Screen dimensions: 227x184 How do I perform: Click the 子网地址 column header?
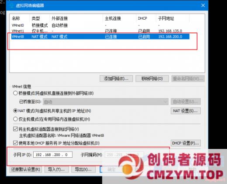click(x=166, y=18)
